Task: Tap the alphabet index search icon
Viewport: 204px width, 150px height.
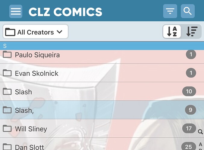Action: [x=200, y=132]
